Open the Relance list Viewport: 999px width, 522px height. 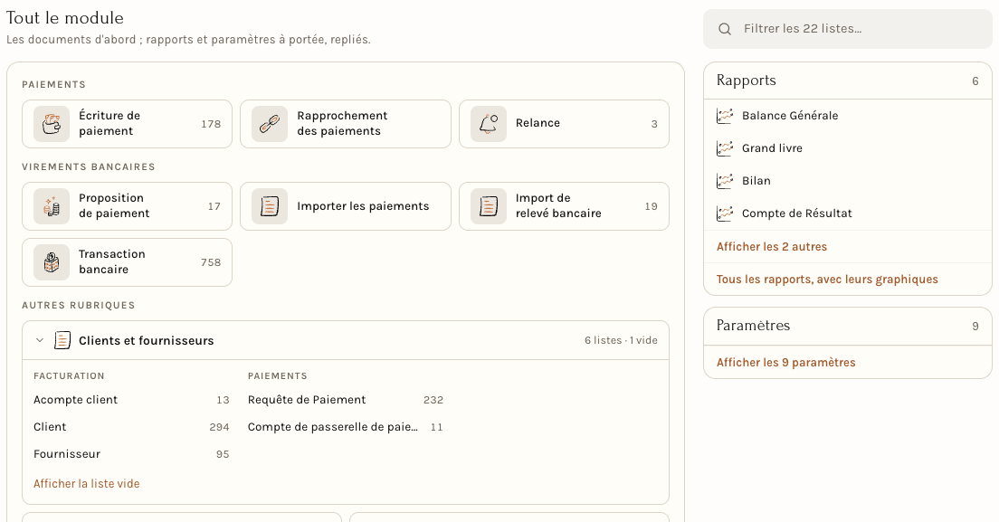564,124
